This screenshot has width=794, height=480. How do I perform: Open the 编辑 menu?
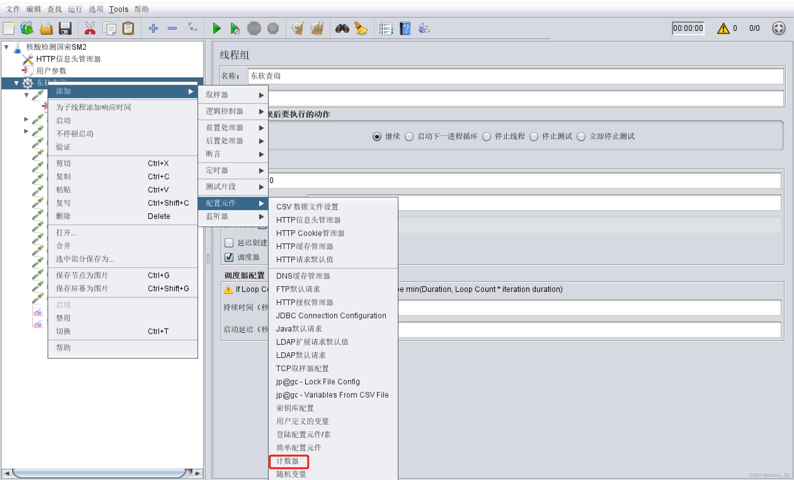(34, 9)
